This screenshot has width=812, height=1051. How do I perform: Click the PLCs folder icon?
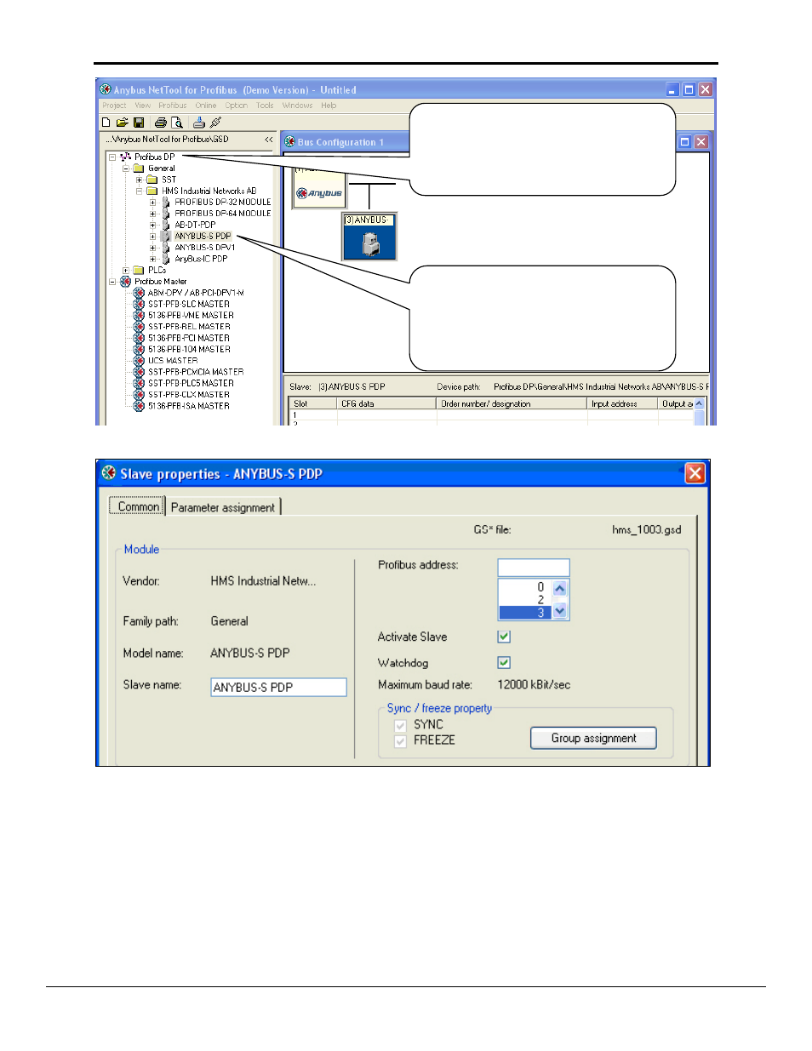point(139,270)
